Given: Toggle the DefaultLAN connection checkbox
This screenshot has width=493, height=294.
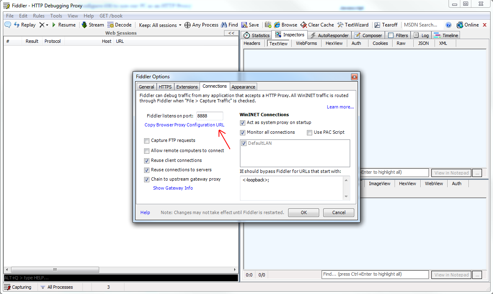Looking at the screenshot, I should click(244, 144).
